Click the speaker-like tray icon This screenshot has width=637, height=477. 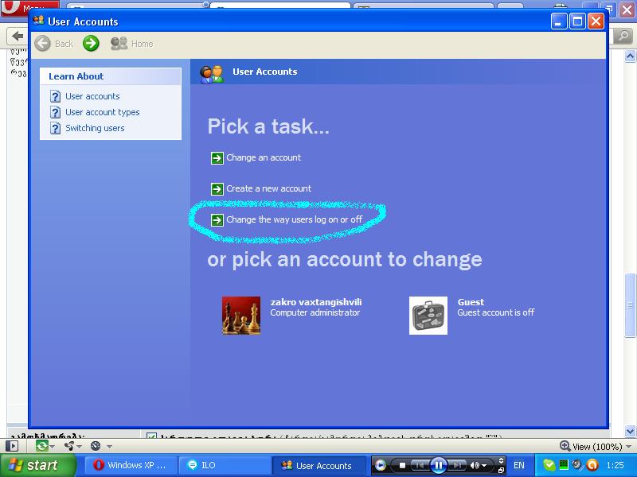point(577,465)
